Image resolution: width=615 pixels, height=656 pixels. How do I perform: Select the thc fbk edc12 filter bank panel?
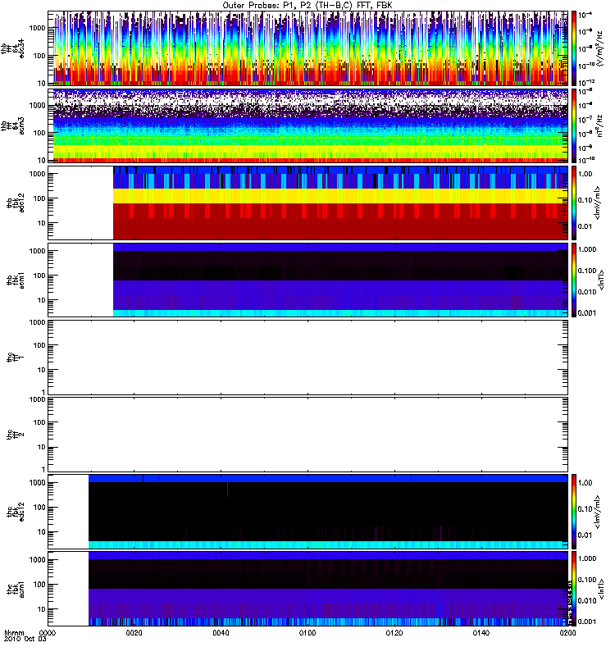tap(307, 511)
